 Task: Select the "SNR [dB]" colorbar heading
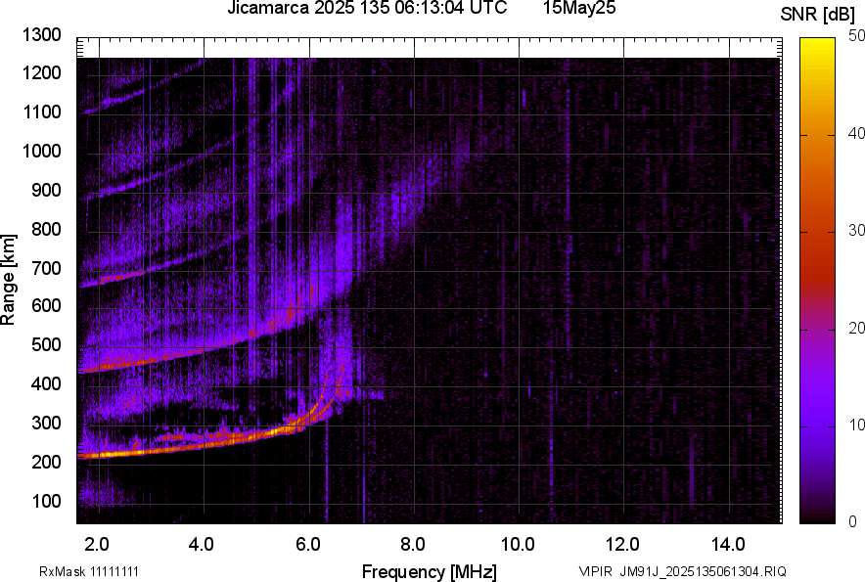(x=820, y=14)
